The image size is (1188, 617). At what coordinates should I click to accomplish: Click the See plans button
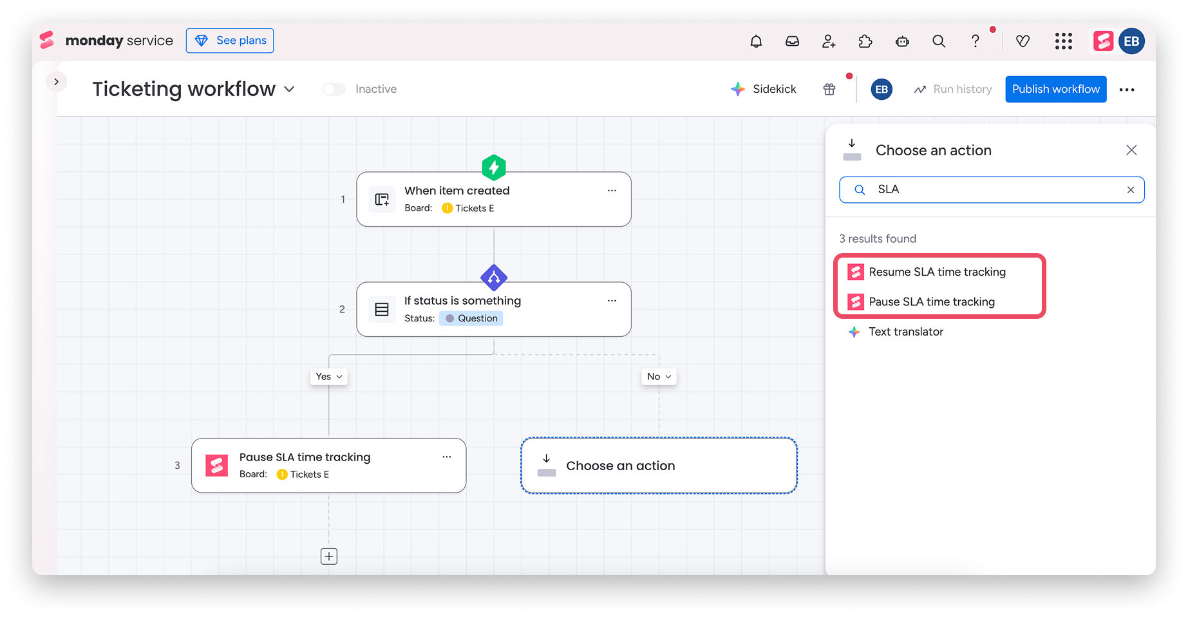(230, 41)
